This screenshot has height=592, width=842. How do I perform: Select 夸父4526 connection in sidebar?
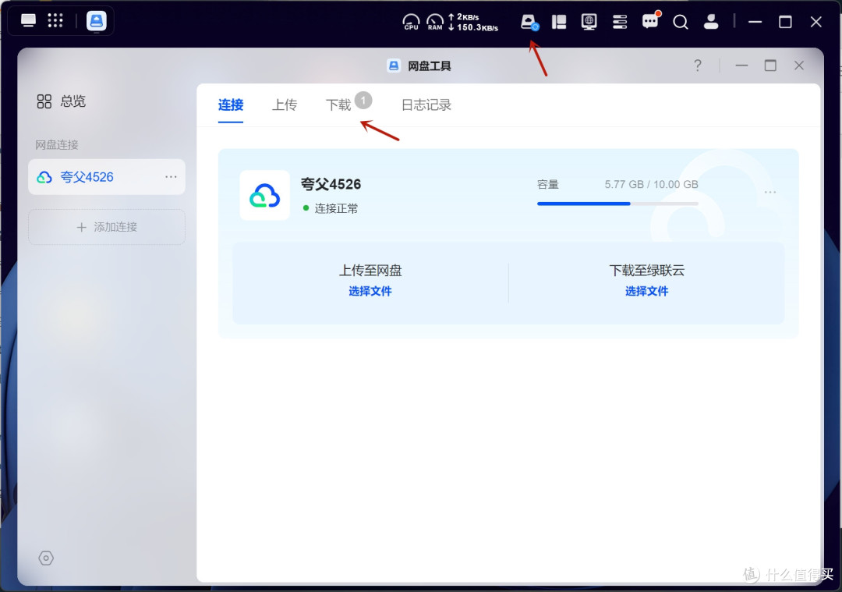point(107,177)
